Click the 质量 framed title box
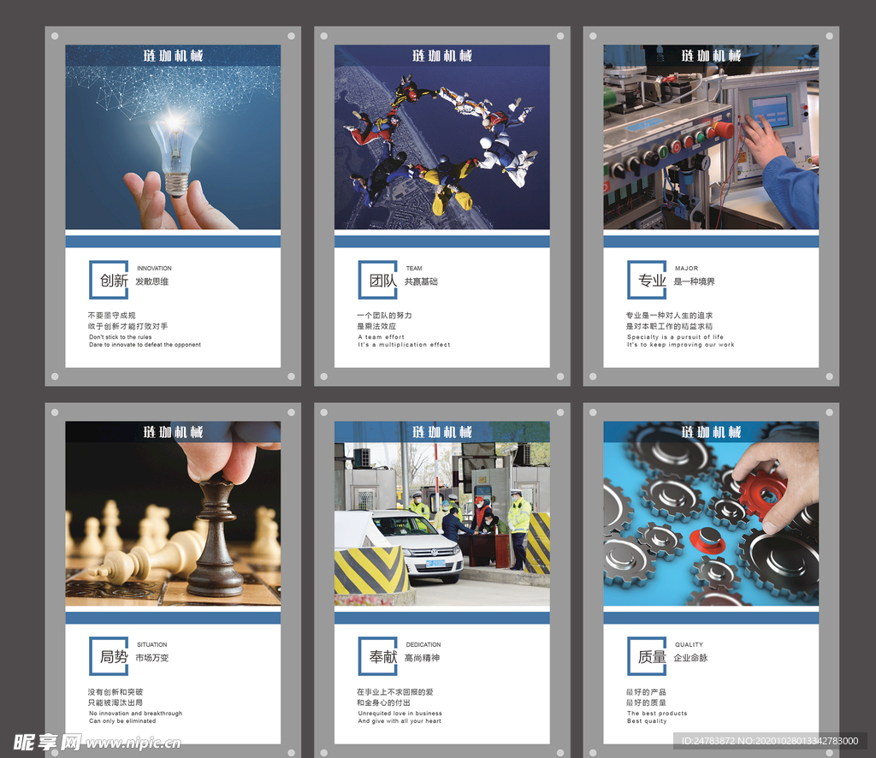Screen dimensions: 876x758 [x=647, y=656]
